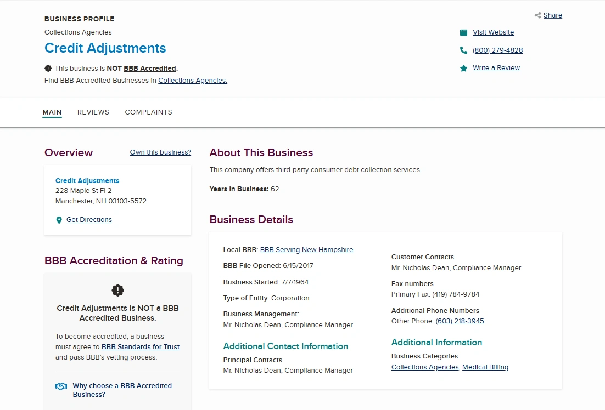Click the large exclamation seal in rating card

[x=117, y=290]
